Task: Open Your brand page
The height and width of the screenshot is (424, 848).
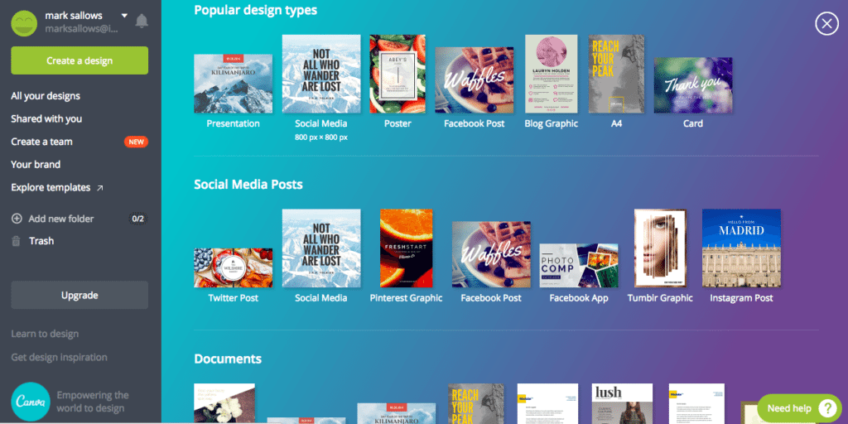Action: 36,165
